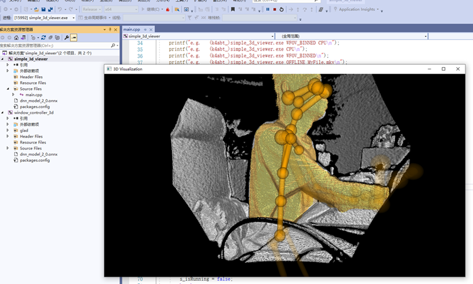
Task: Navigate backward in toolbar
Action: (x=6, y=9)
